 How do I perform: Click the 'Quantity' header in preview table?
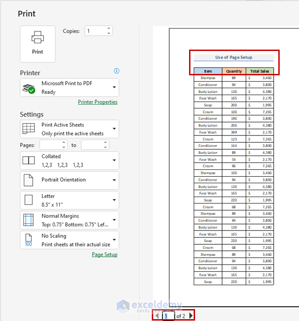(x=234, y=71)
